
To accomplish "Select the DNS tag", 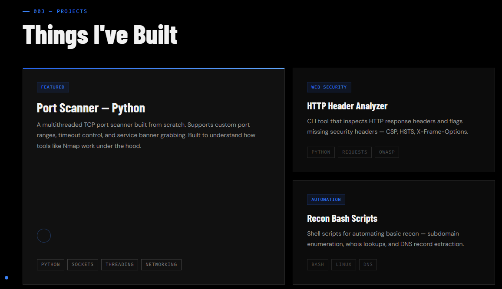I will [368, 265].
